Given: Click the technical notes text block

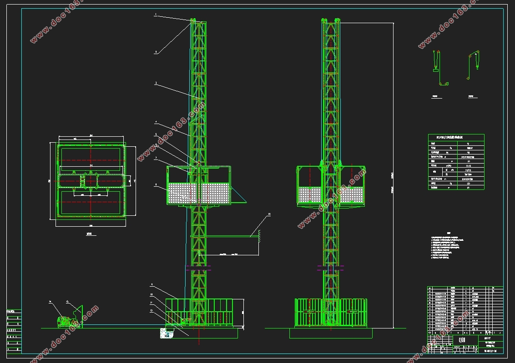Looking at the screenshot, I should [447, 246].
